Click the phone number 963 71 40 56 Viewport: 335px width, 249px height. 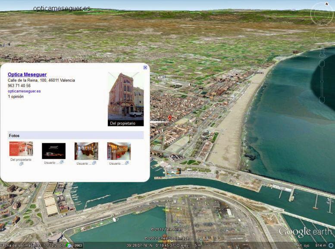tap(19, 86)
